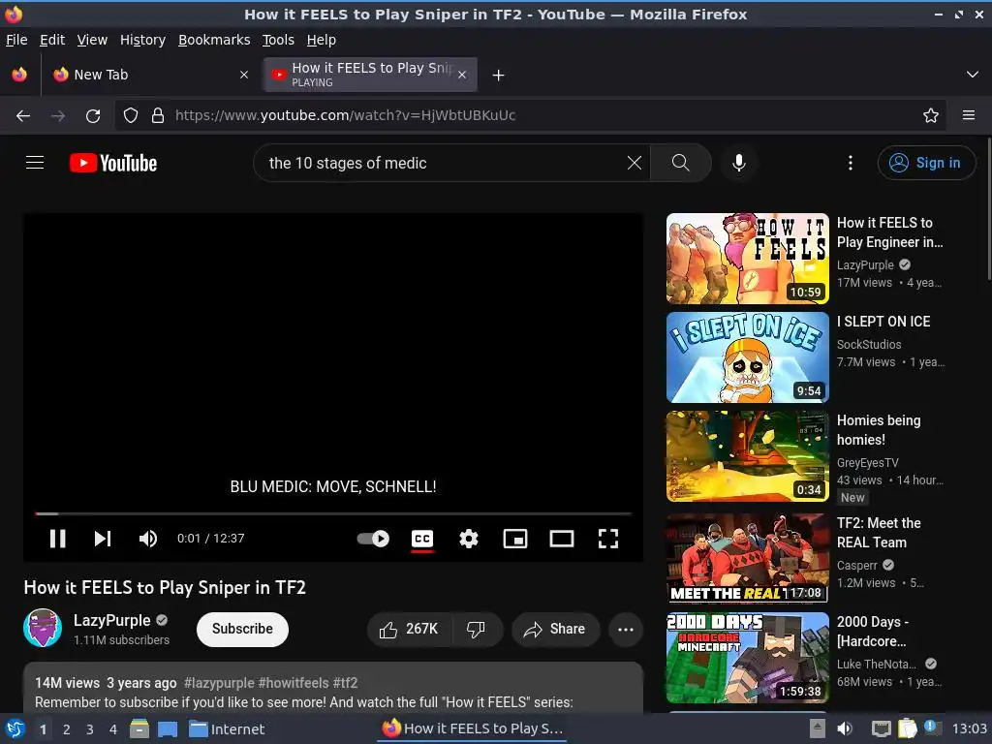Open Homies being homies! thumbnail
Image resolution: width=992 pixels, height=744 pixels.
coord(747,456)
